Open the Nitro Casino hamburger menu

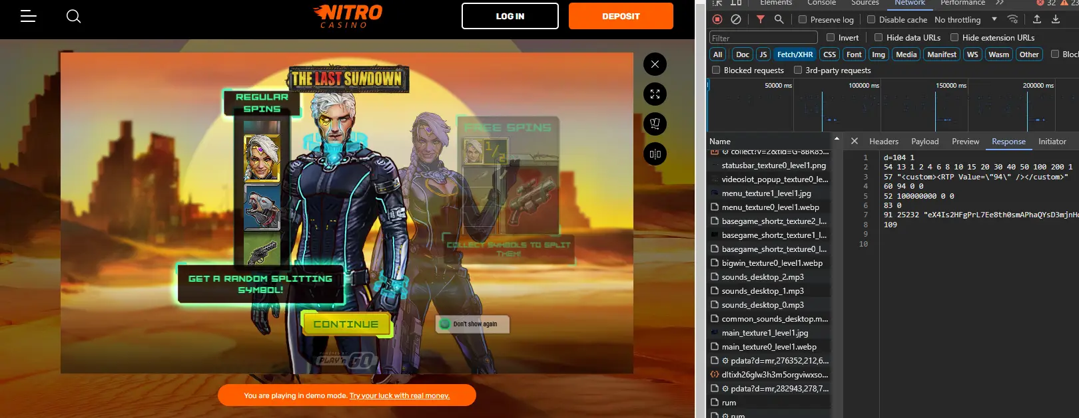tap(28, 16)
